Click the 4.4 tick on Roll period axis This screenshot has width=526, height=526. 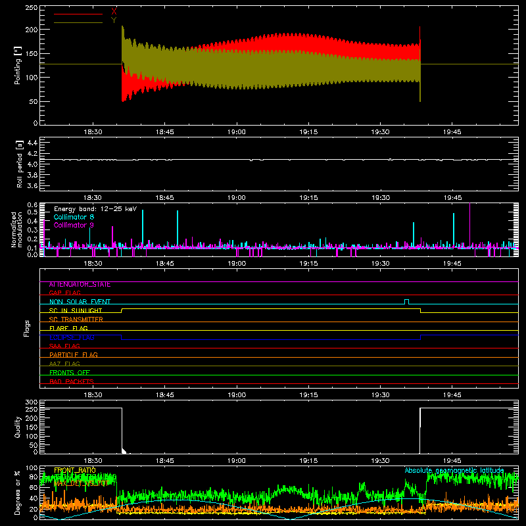(x=32, y=143)
